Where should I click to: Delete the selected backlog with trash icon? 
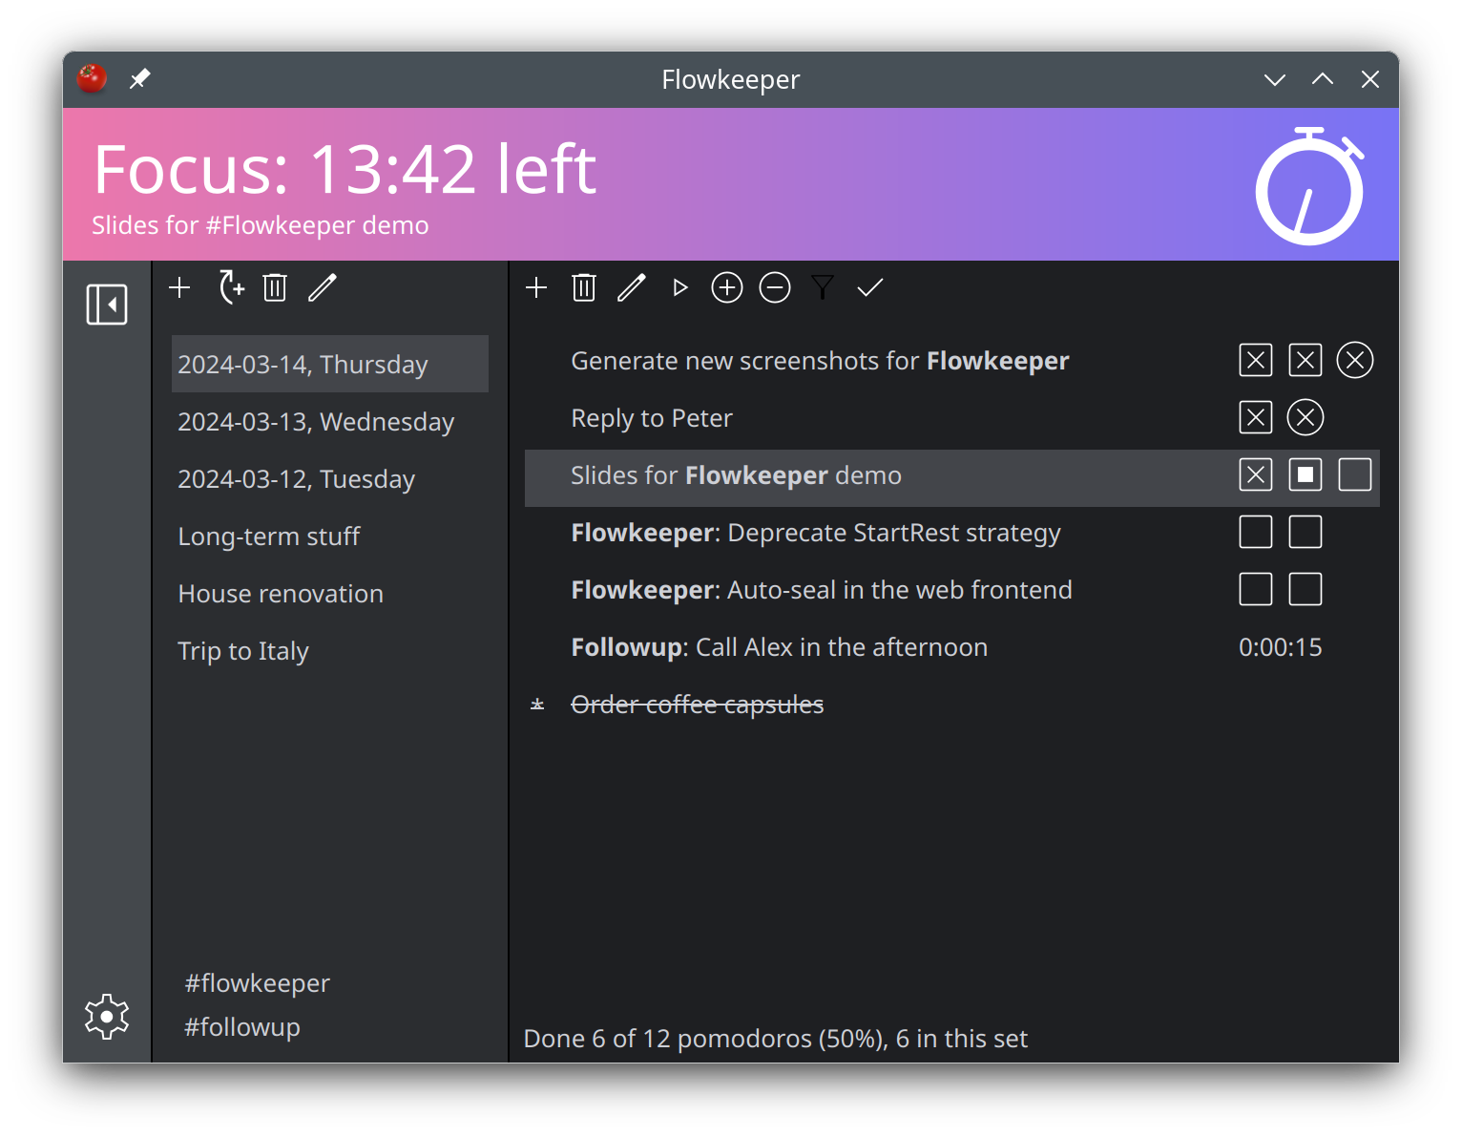pyautogui.click(x=275, y=287)
